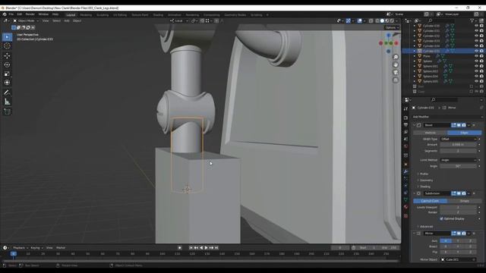Open timeline Playback menu

[x=21, y=248]
